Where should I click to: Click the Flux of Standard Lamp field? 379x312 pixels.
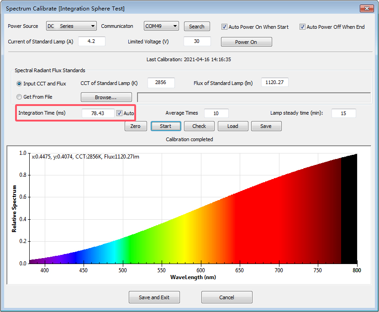(x=274, y=83)
